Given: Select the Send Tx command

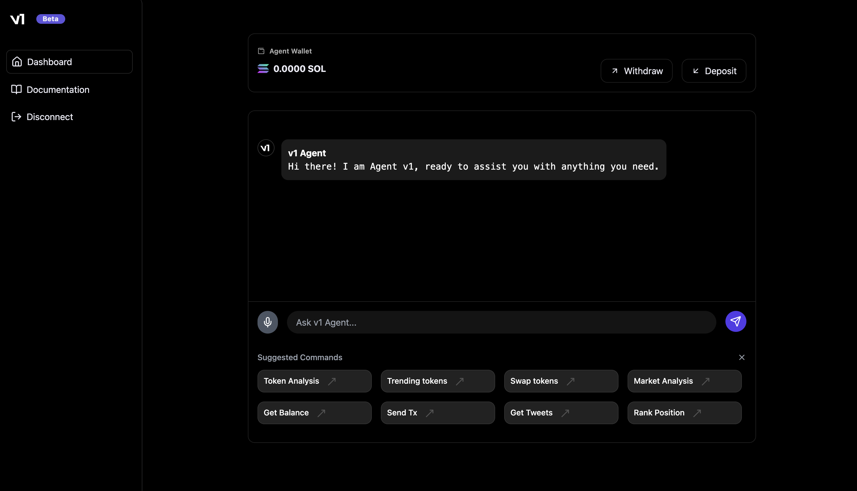Looking at the screenshot, I should [x=438, y=413].
